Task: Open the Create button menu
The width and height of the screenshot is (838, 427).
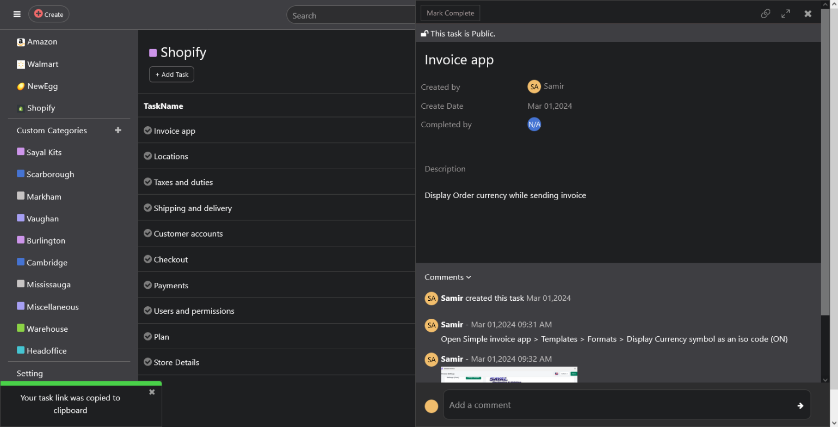Action: coord(49,14)
